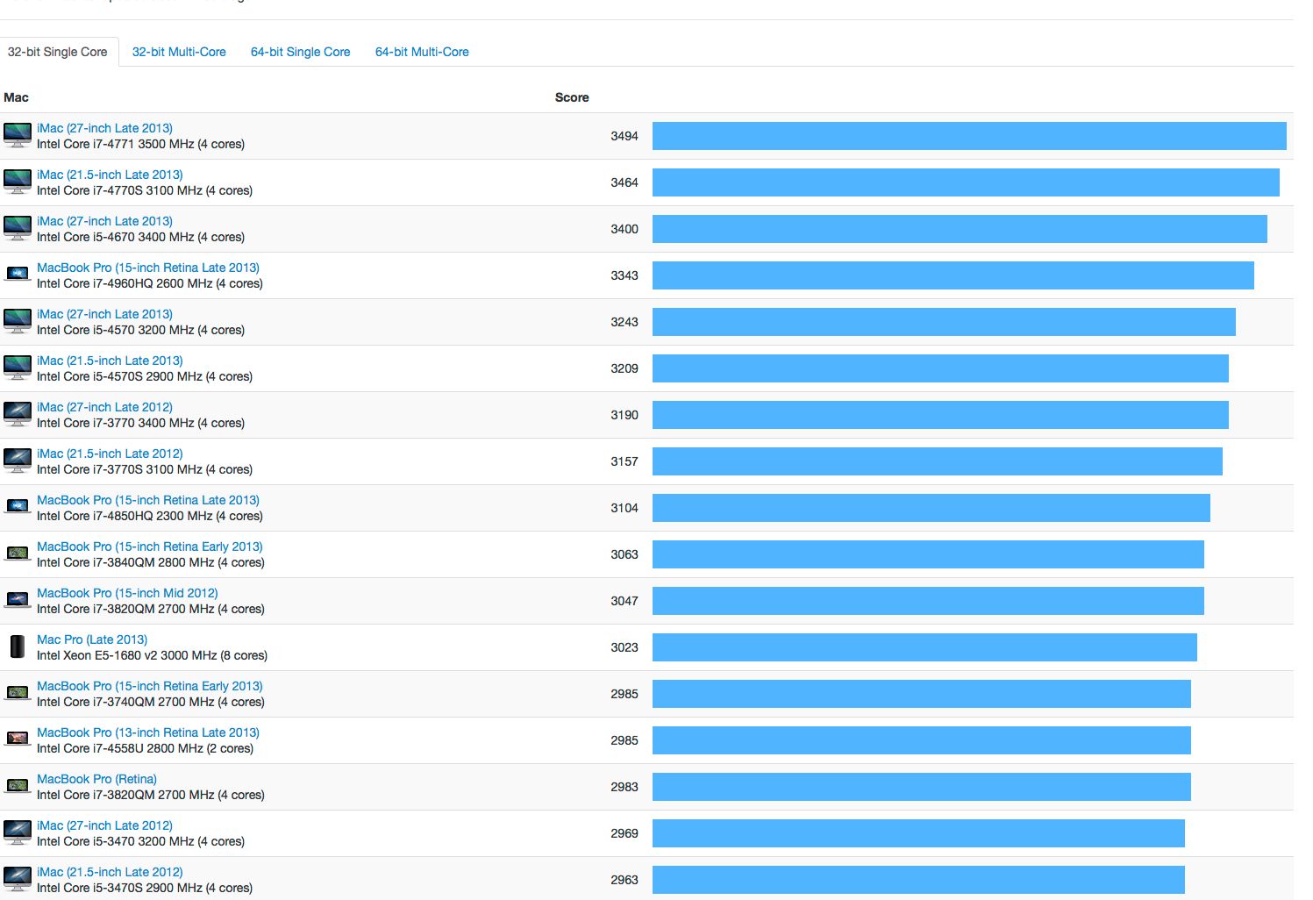Click the Intel Core i7-4558U 2800 MHz text

pyautogui.click(x=145, y=748)
